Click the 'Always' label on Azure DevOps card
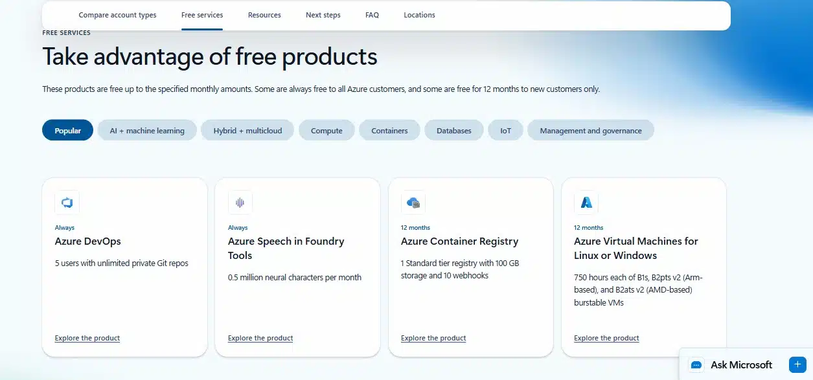The image size is (813, 380). [65, 228]
